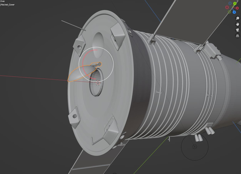Click the 3D cursor crosshair on the hull
241x174 pixels.
pyautogui.click(x=98, y=83)
